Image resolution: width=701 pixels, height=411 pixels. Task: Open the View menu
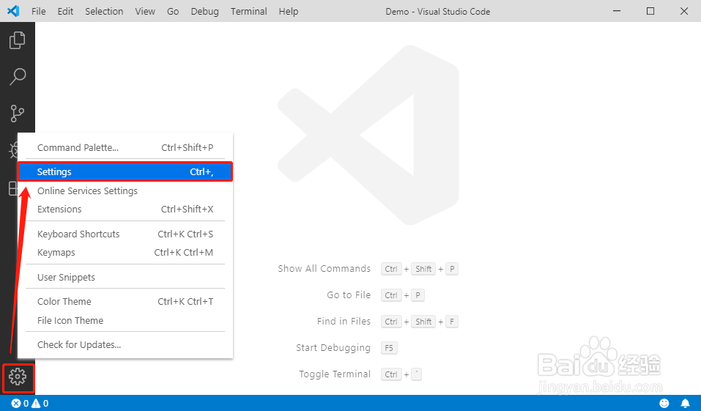point(145,11)
